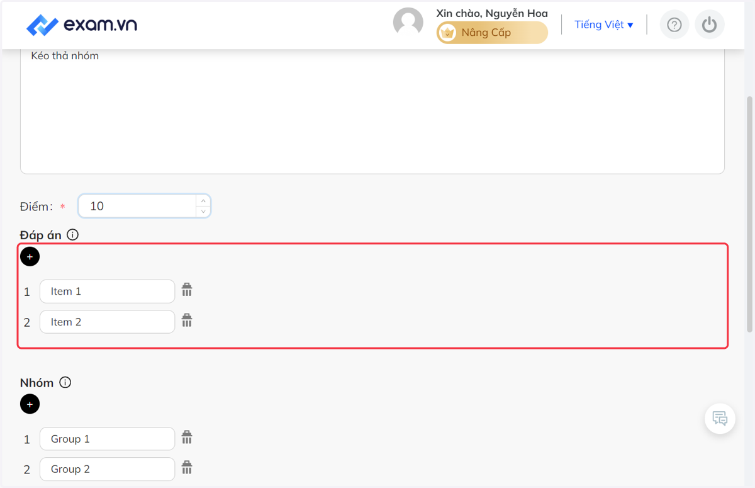
Task: Open the Tiếng Việt language dropdown
Action: pyautogui.click(x=604, y=25)
